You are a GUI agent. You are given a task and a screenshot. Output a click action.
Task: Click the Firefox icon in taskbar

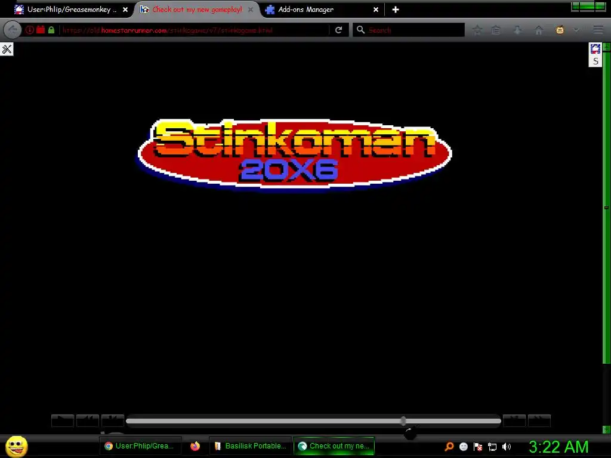(195, 446)
